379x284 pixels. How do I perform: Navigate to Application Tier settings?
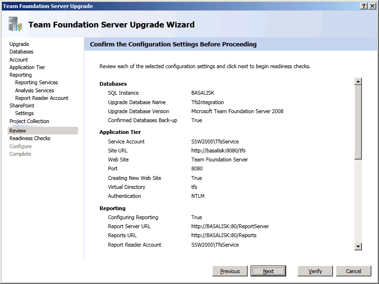pyautogui.click(x=27, y=67)
